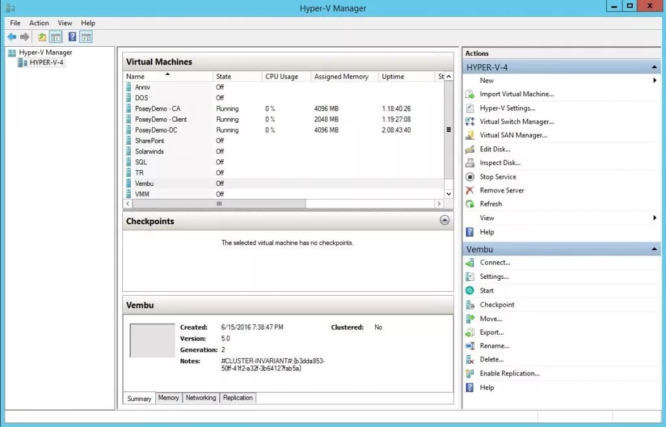Screen dimensions: 666x427
Task: Click the Export icon in Vembu actions
Action: [x=470, y=332]
